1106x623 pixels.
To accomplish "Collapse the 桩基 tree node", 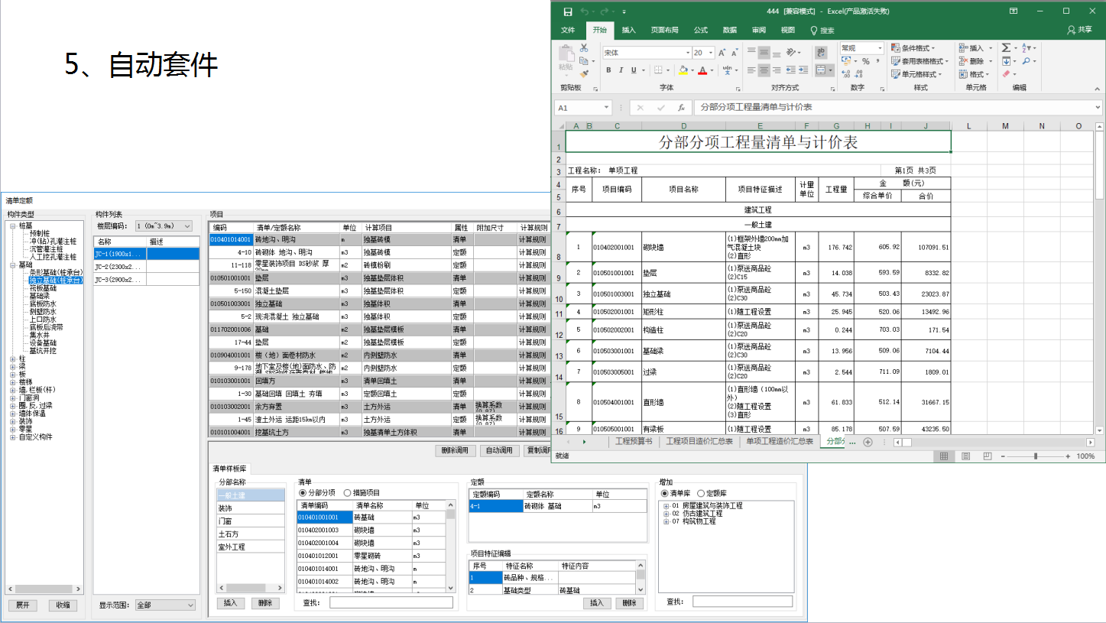I will (12, 226).
